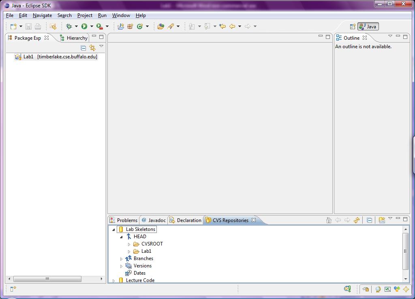
Task: Toggle Link with Editor in Package Explorer
Action: [92, 48]
